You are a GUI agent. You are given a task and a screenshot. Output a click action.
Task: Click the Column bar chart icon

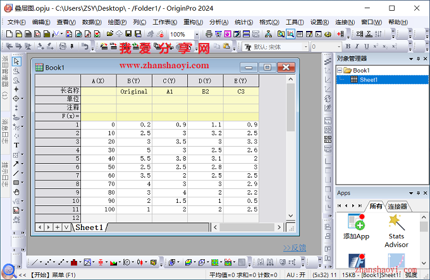(x=74, y=262)
